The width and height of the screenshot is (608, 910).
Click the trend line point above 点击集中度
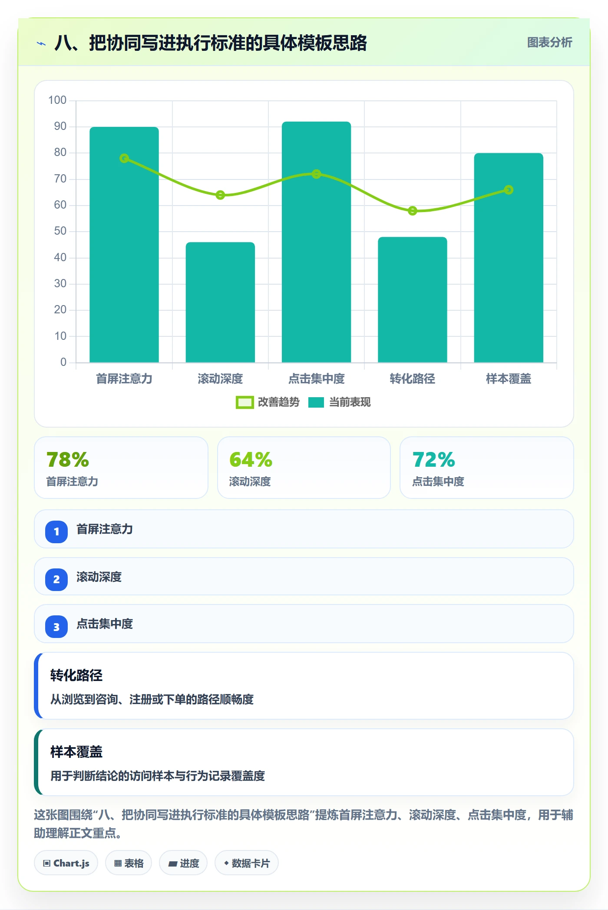tap(316, 174)
